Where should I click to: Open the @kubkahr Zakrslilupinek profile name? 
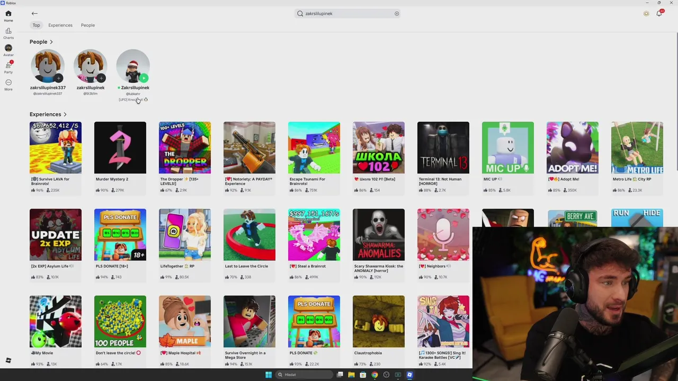(135, 88)
